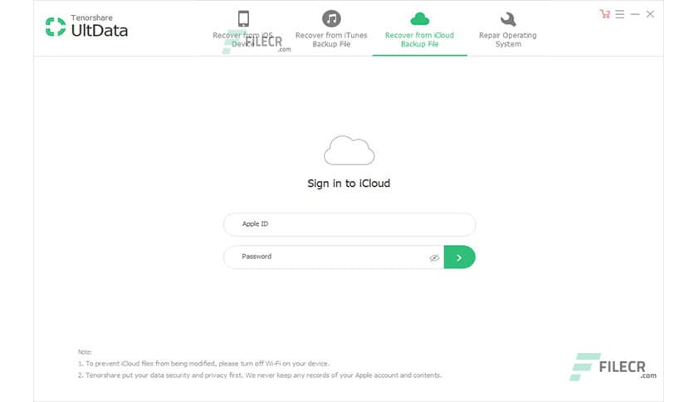Click the large outline cloud graphic
This screenshot has width=694, height=402.
click(349, 150)
